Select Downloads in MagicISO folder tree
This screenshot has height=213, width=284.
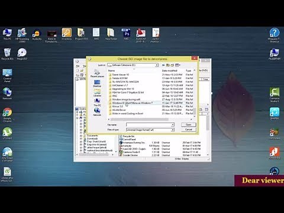tap(92, 138)
